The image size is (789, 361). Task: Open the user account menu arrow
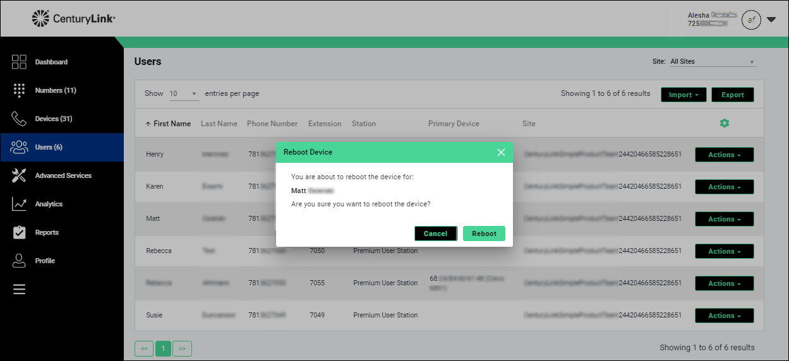(x=771, y=20)
